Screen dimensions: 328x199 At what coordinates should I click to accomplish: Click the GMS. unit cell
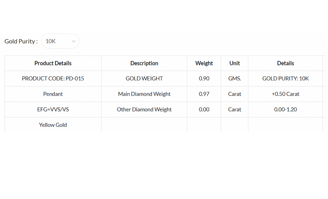[x=234, y=78]
